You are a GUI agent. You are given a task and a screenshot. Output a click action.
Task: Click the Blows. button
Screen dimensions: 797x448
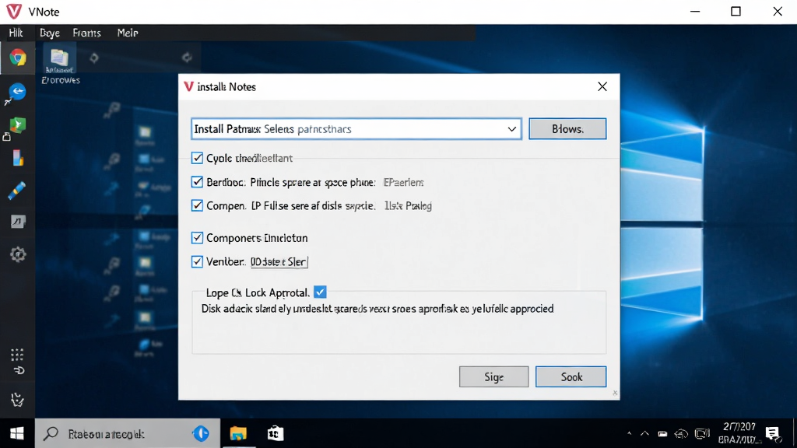[x=567, y=129]
